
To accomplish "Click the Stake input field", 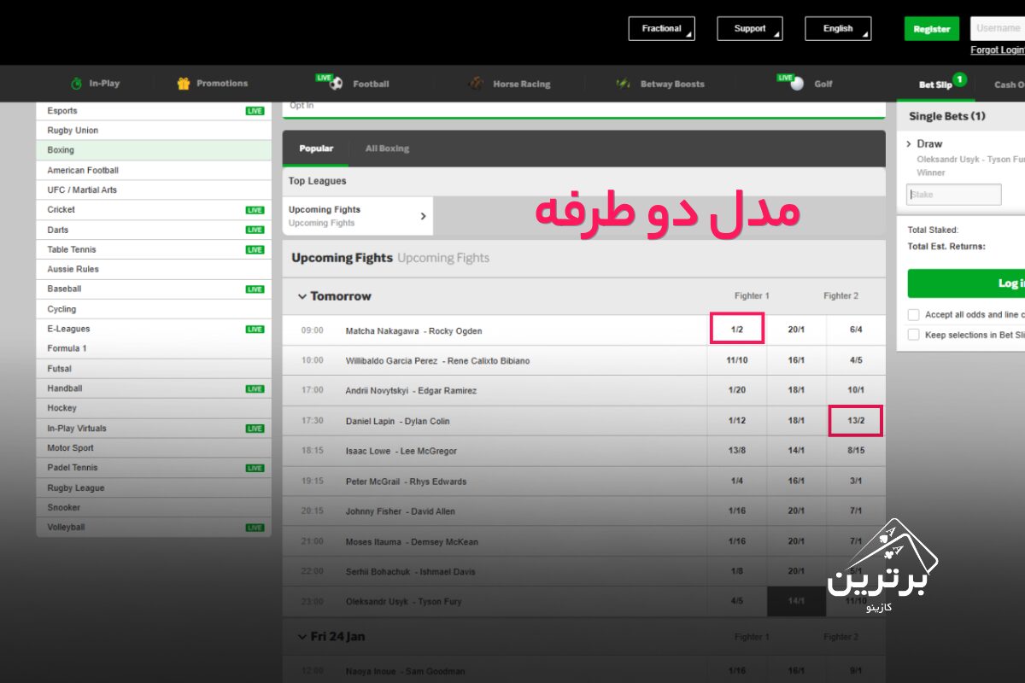I will coord(954,195).
